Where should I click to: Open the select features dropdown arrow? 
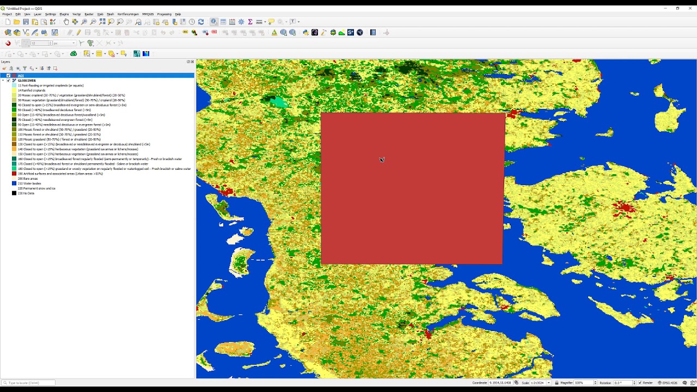[x=93, y=54]
